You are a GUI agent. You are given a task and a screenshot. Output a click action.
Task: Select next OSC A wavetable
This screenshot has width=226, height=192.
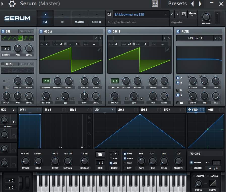coord(101,38)
